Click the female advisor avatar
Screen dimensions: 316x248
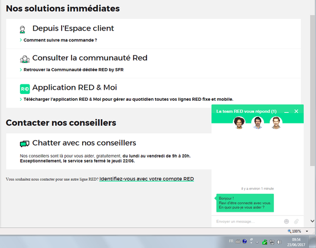tap(239, 122)
